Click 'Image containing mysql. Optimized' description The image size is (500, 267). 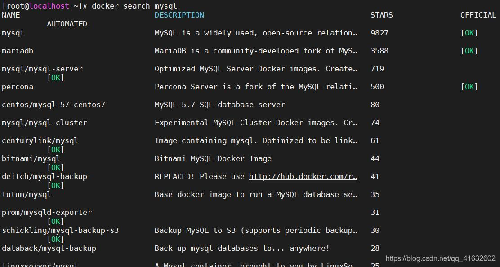[x=256, y=140]
